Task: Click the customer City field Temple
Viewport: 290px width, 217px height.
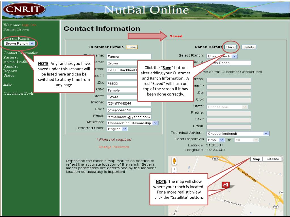Action: click(122, 90)
